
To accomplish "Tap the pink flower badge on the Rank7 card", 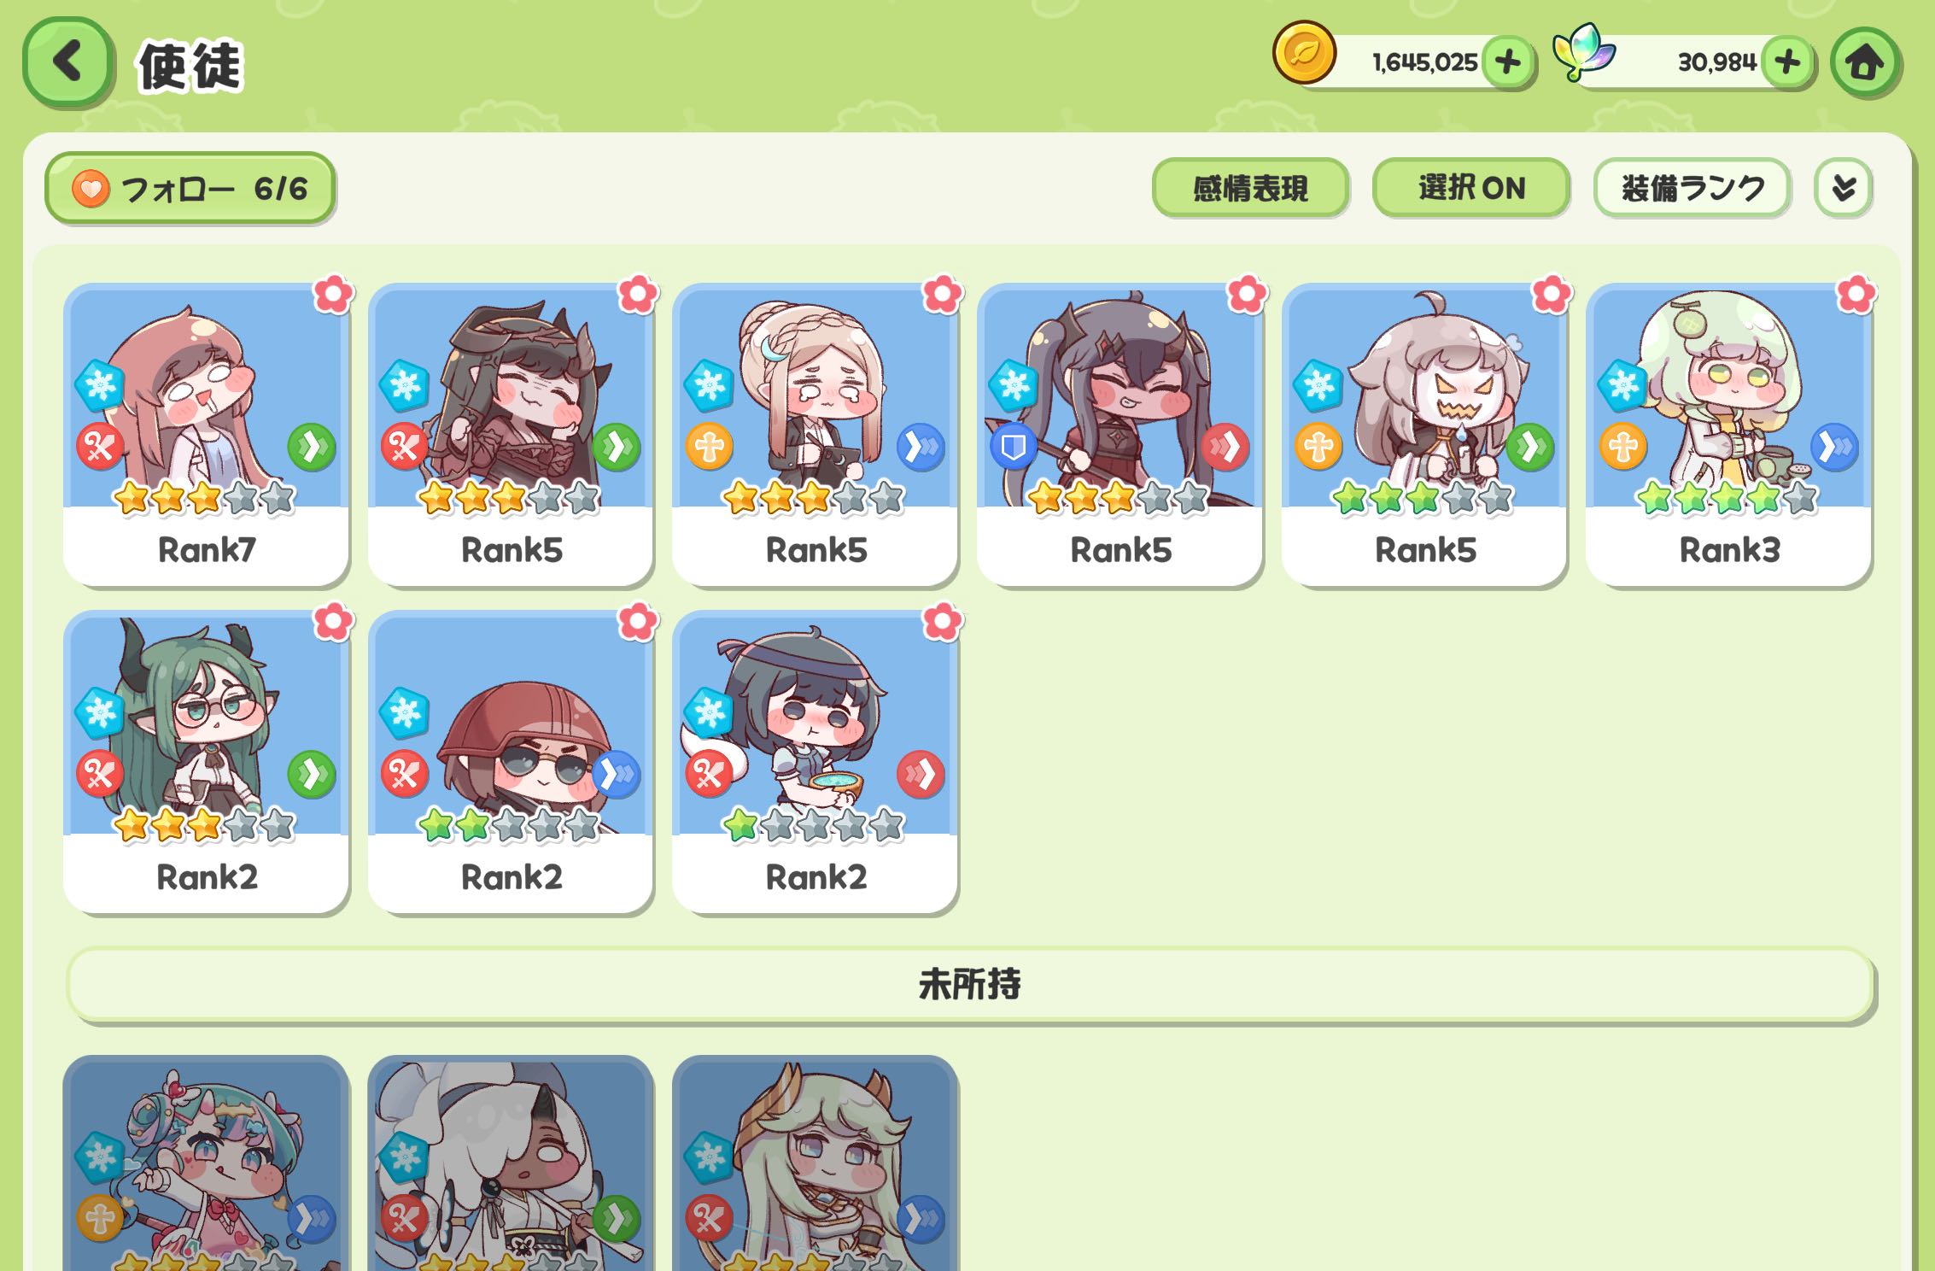I will point(333,295).
